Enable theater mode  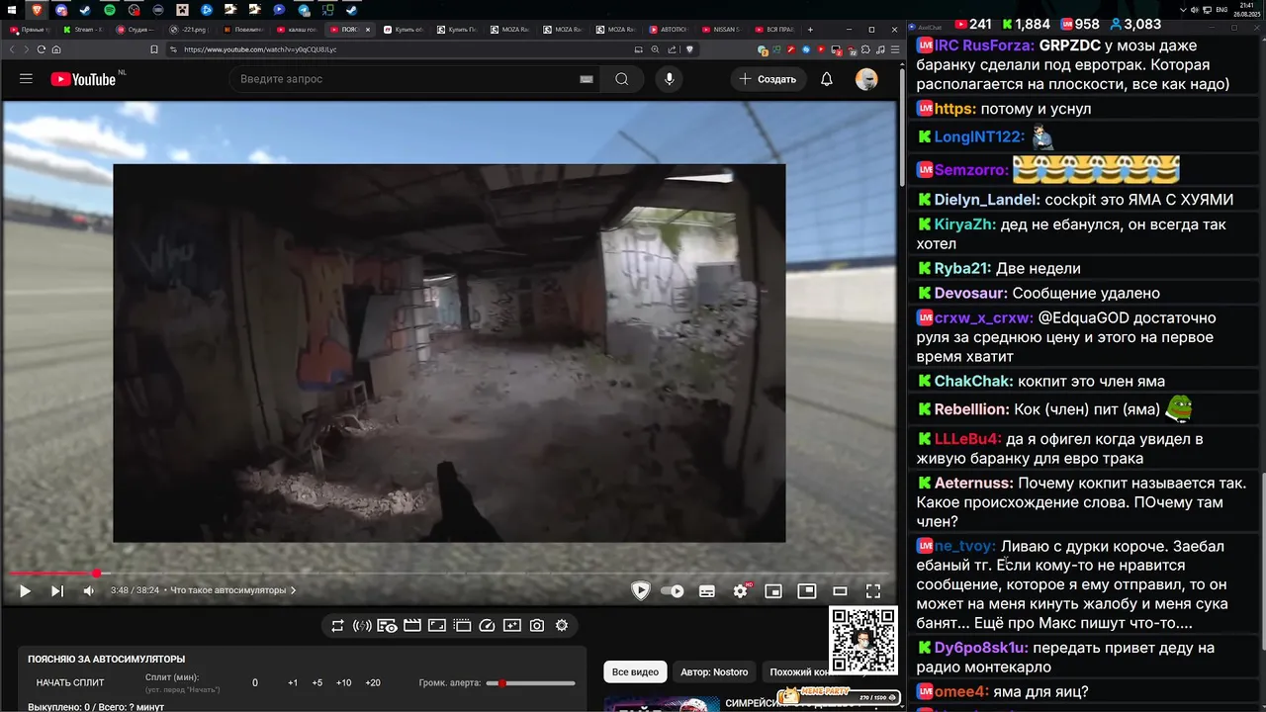[840, 591]
